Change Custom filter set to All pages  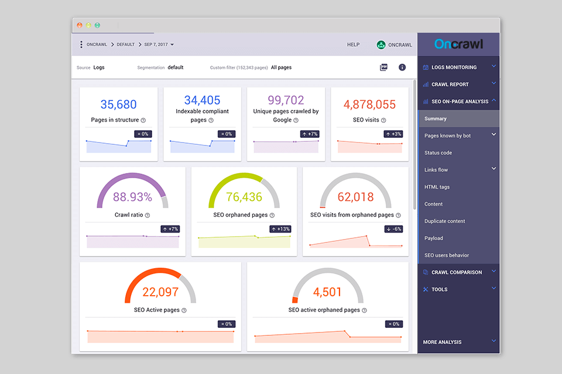click(x=281, y=67)
